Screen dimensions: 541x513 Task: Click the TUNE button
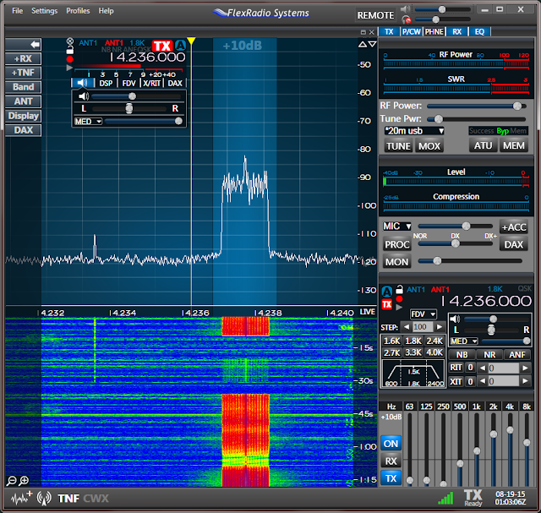point(398,146)
